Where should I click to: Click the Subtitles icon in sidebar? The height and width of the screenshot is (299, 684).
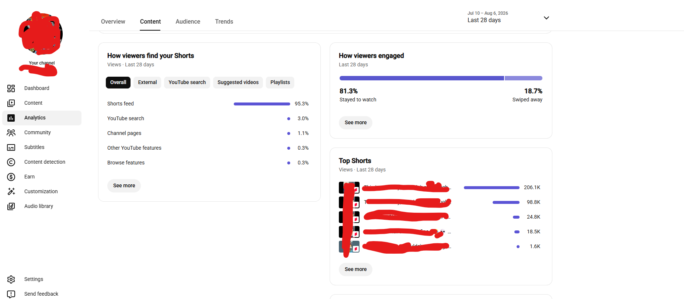coord(11,147)
